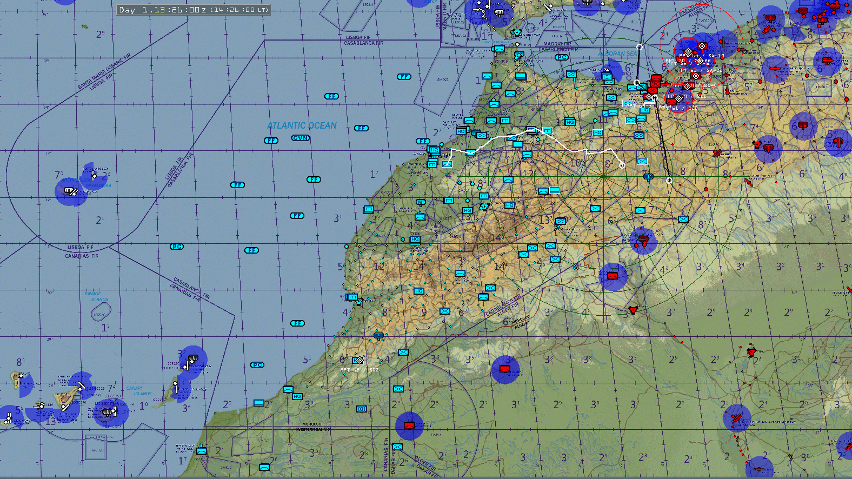Select the southernmost HQ unit marker
Image resolution: width=852 pixels, height=479 pixels.
297,396
